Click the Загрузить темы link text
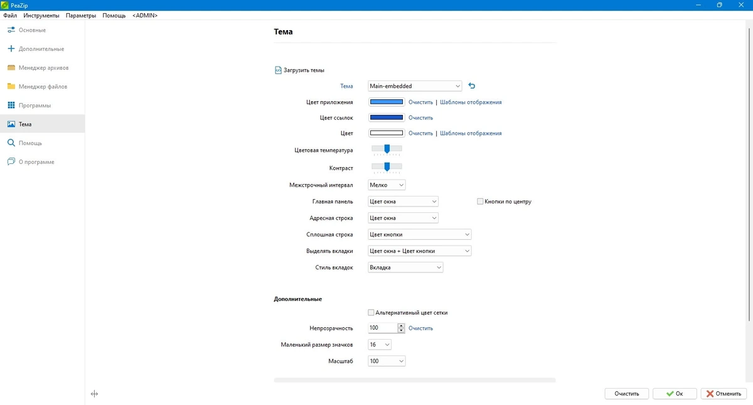This screenshot has width=753, height=405. click(x=304, y=70)
